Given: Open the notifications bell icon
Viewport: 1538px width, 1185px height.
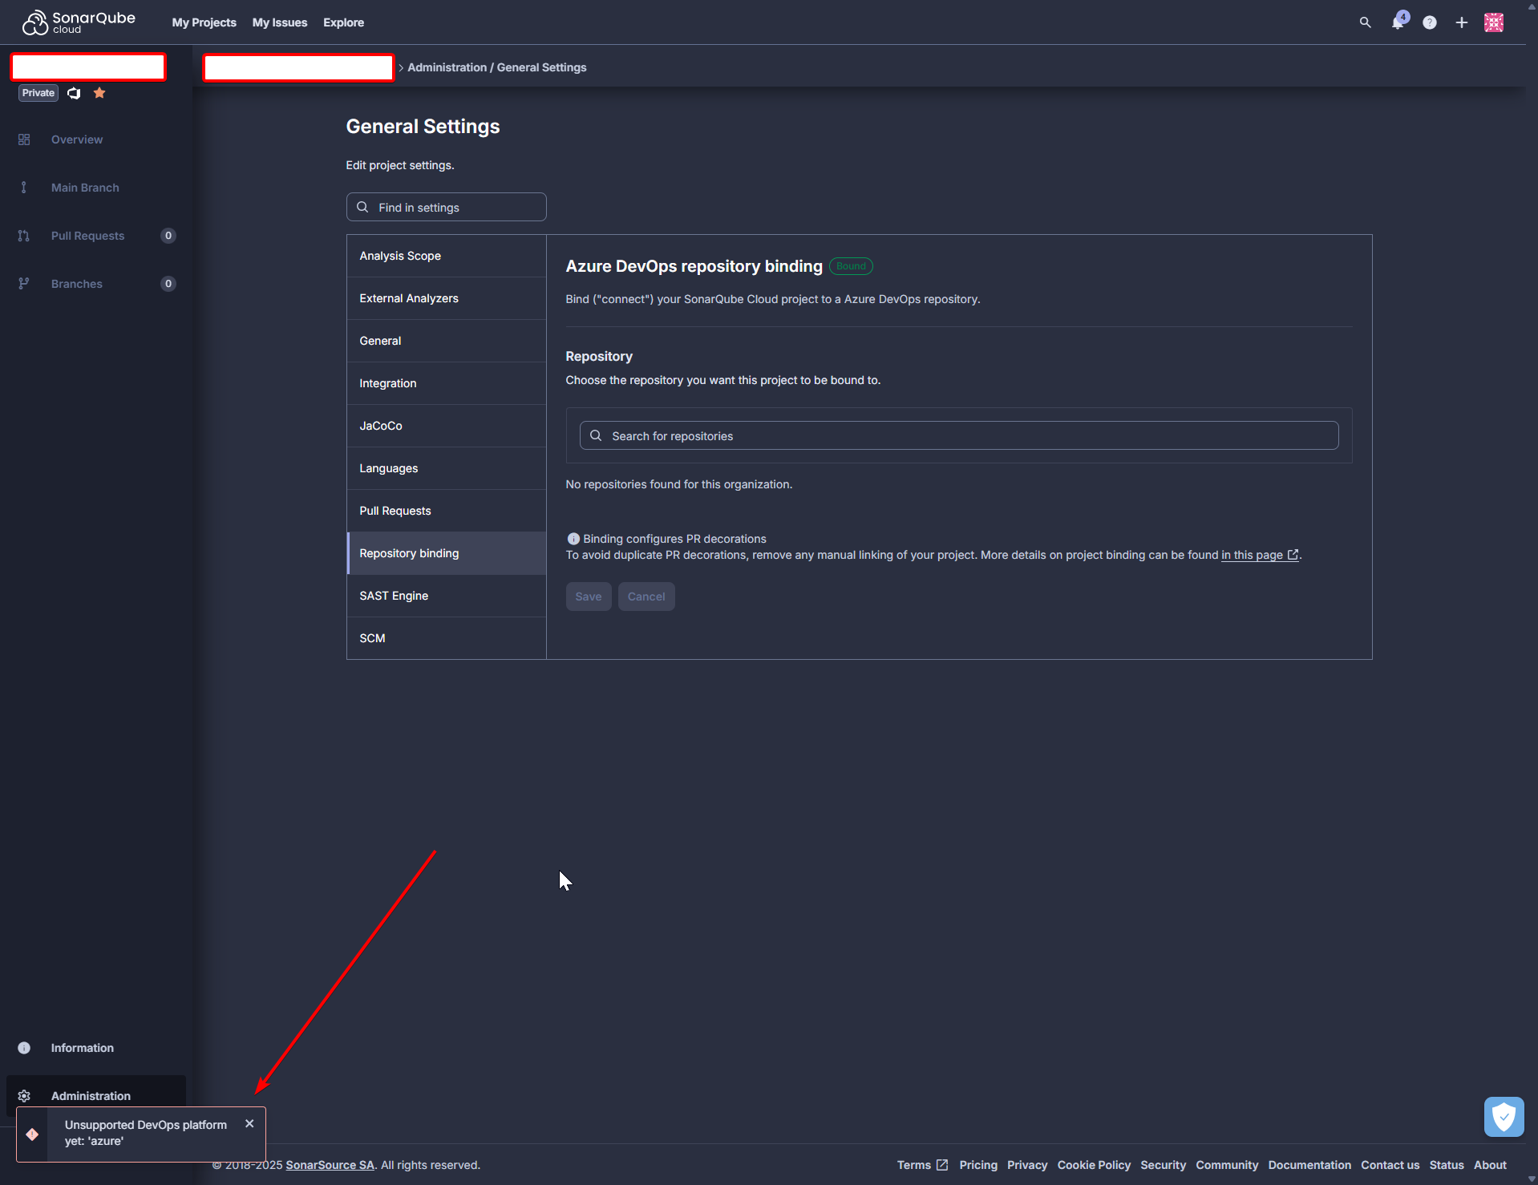Looking at the screenshot, I should [1398, 22].
